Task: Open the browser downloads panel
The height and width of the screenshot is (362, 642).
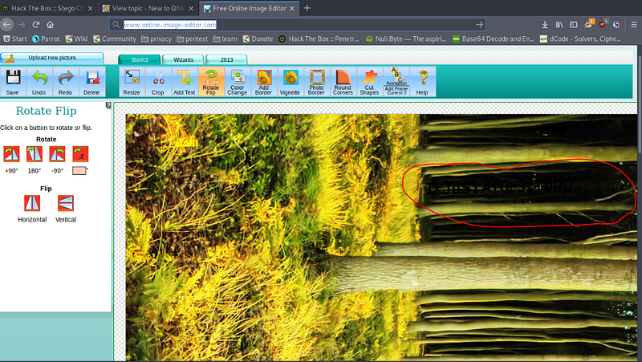Action: pos(545,25)
